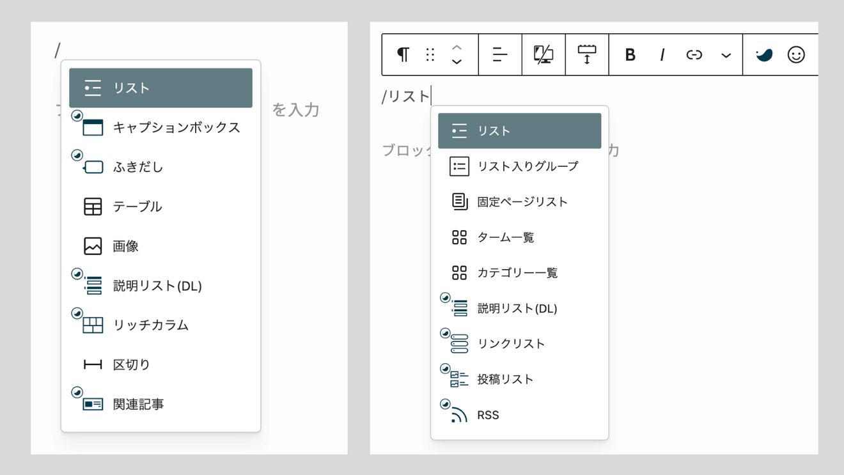Screen dimensions: 844x475
Task: Click the link list pill-shaped icon
Action: pyautogui.click(x=459, y=344)
